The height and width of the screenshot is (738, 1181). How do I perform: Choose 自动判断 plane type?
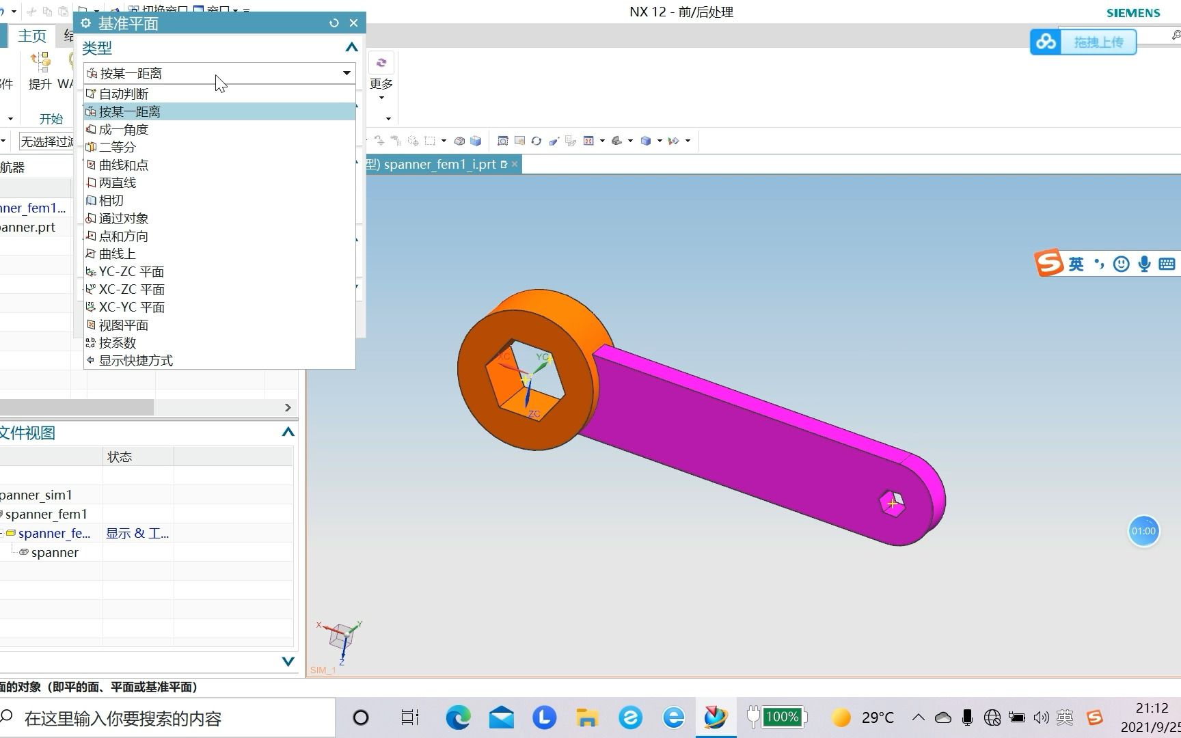click(x=219, y=94)
